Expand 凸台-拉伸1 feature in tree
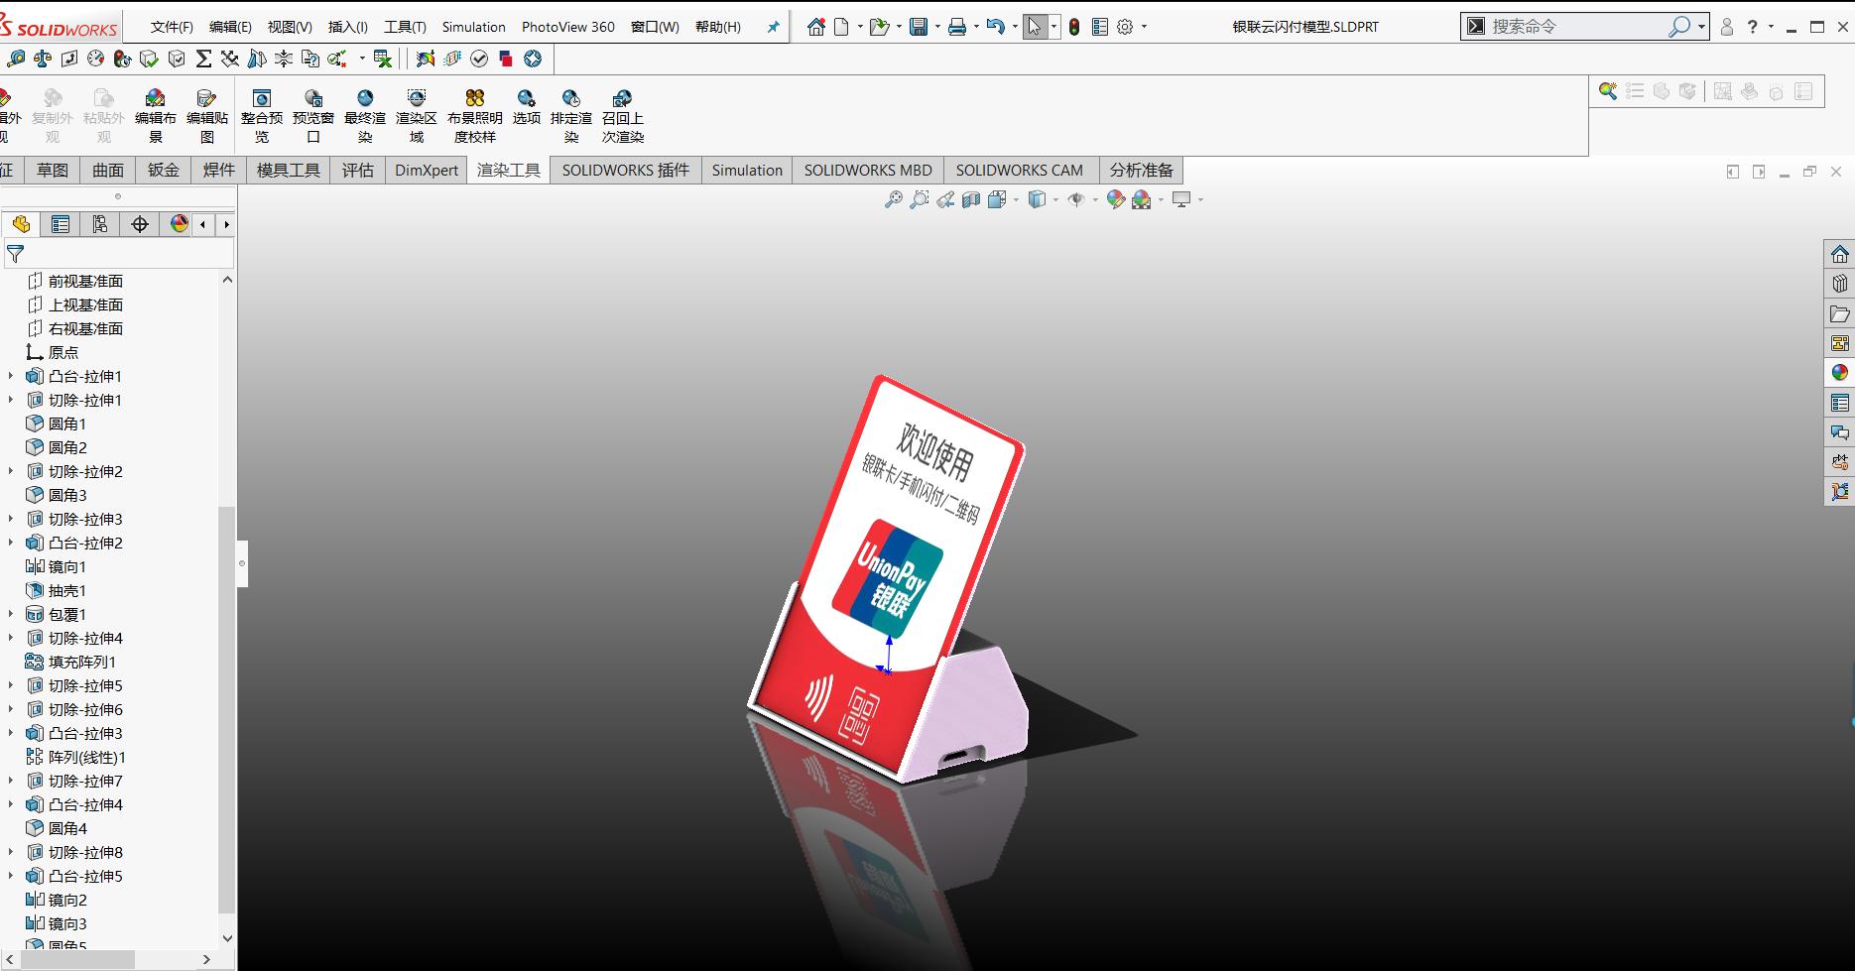Screen dimensions: 1855x971 [x=11, y=376]
